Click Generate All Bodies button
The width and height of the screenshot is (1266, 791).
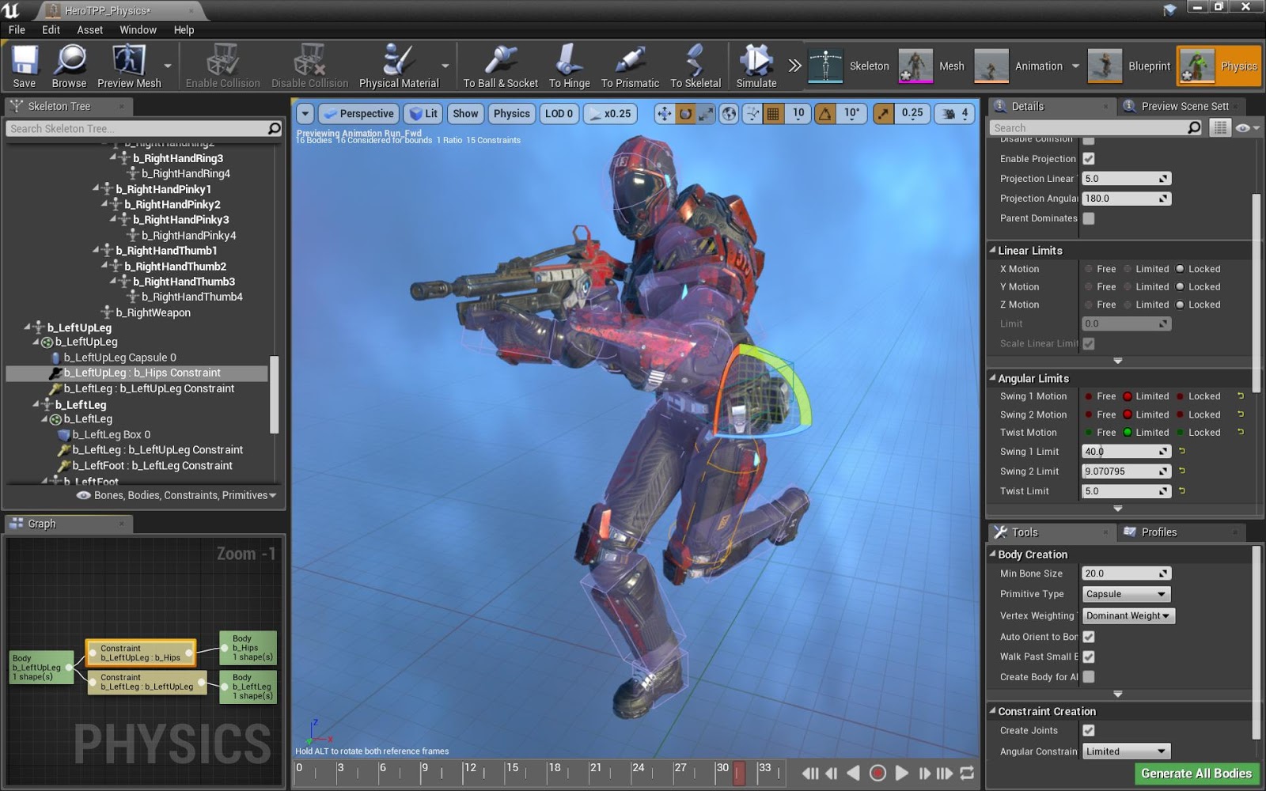coord(1196,774)
